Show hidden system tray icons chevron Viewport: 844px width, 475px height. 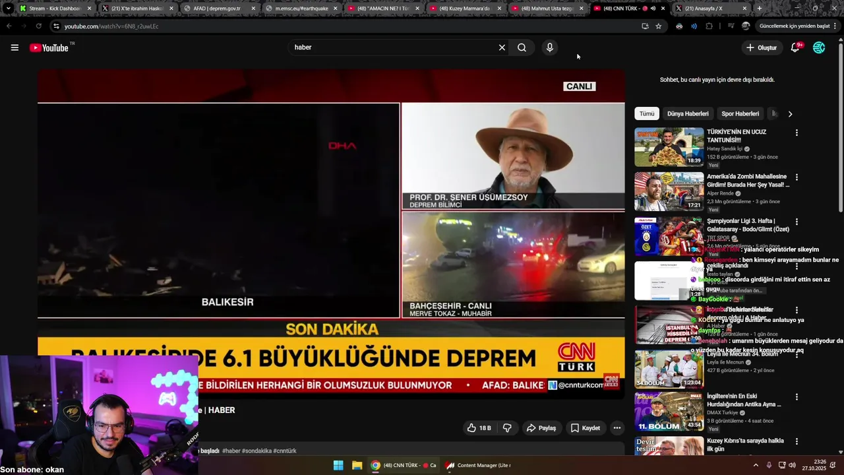point(756,465)
